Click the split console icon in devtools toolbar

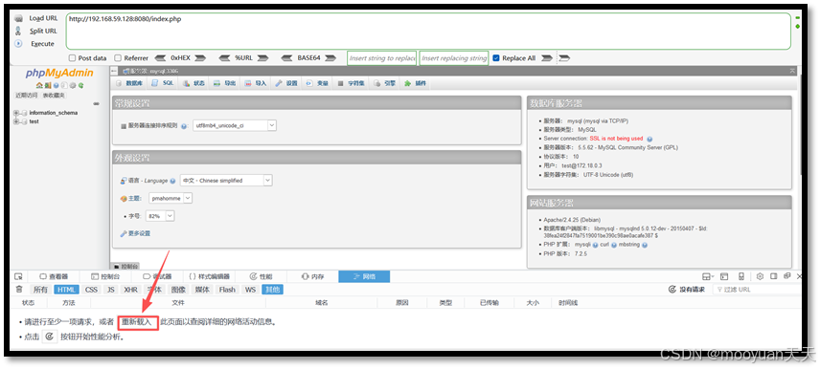pyautogui.click(x=724, y=276)
